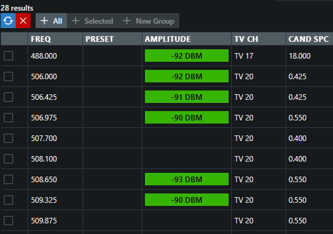Screen dimensions: 333x234
Task: Click the select-all header checkbox cell
Action: coord(14,39)
